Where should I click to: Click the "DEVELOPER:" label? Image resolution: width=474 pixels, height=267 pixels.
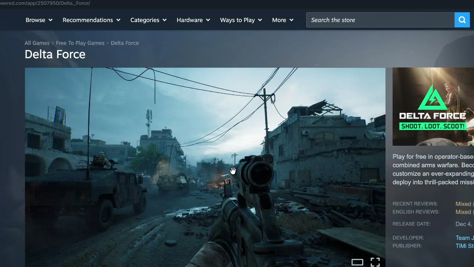point(408,238)
